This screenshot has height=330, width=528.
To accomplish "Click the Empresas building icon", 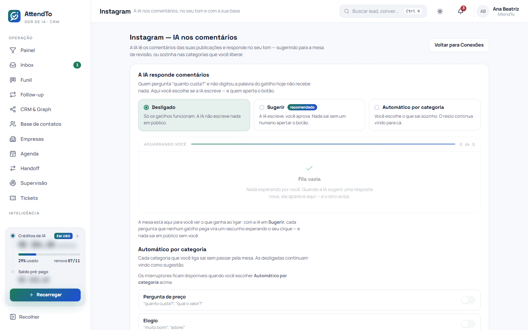I will click(13, 139).
